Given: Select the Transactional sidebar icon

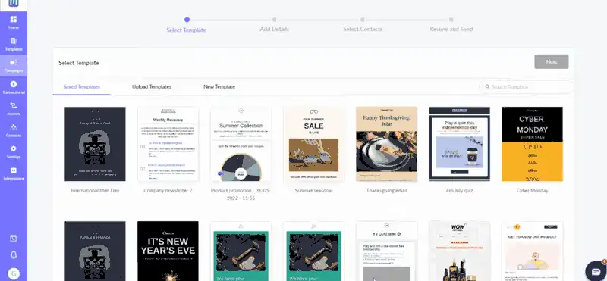Looking at the screenshot, I should 14,87.
